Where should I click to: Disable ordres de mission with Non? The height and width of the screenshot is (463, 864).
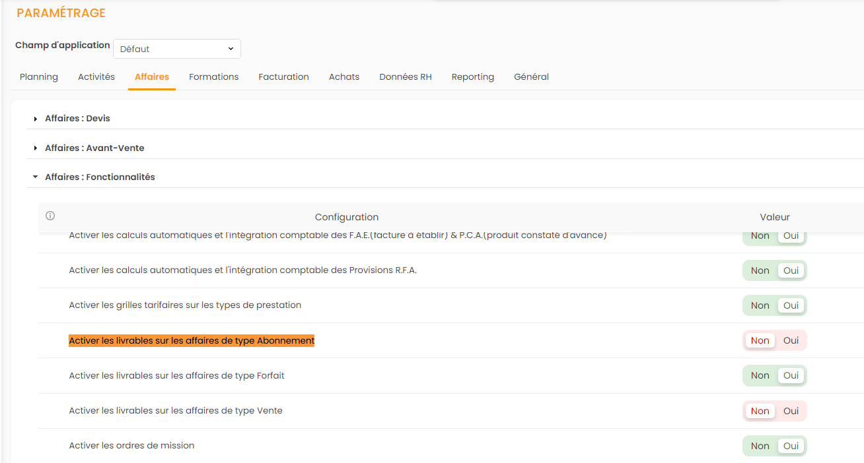[x=760, y=446]
